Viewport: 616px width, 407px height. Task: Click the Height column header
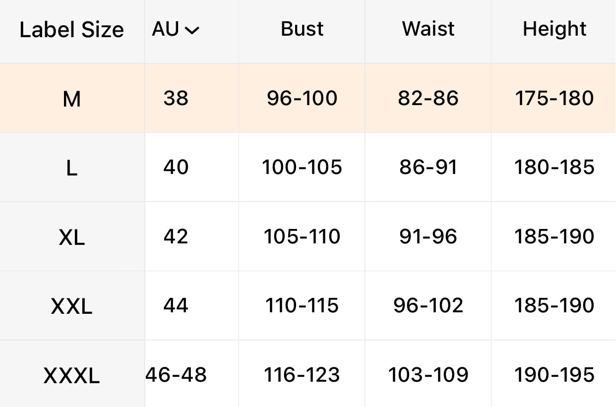(554, 29)
